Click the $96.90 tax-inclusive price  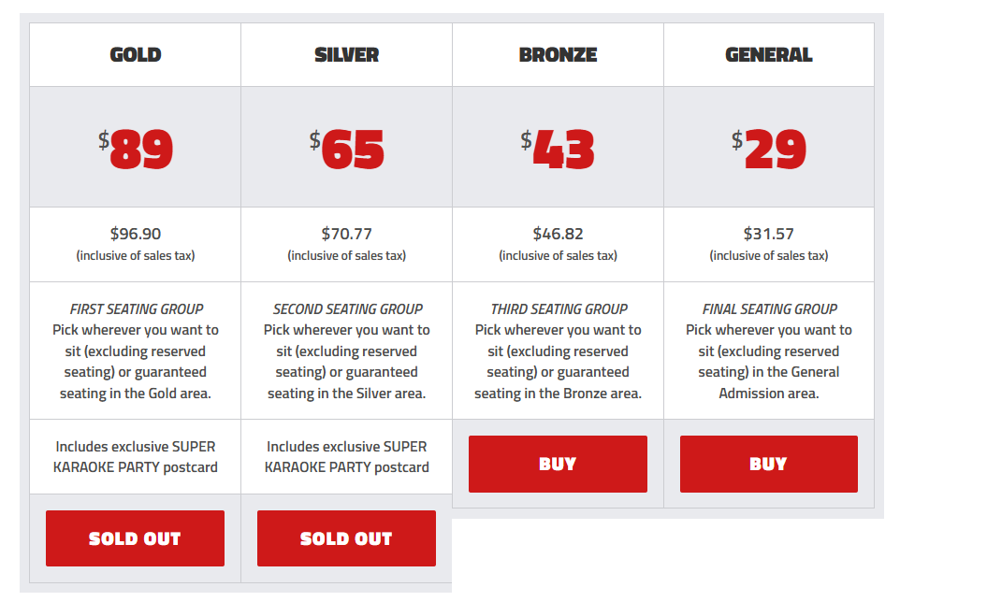pyautogui.click(x=136, y=234)
